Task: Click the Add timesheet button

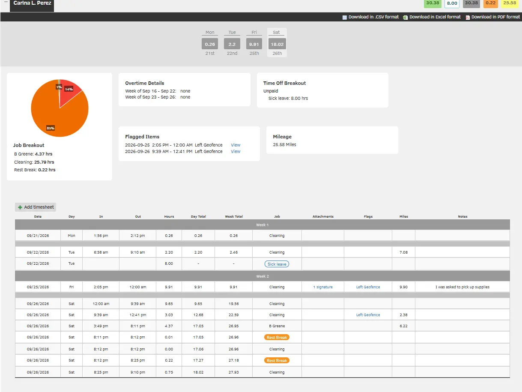Action: click(36, 207)
